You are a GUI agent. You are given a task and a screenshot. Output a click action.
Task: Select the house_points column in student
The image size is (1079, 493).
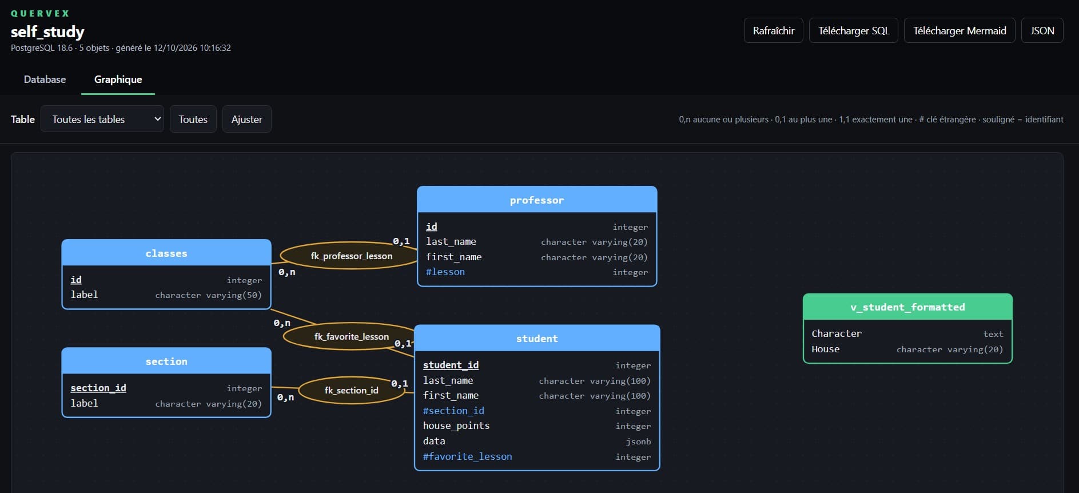456,426
